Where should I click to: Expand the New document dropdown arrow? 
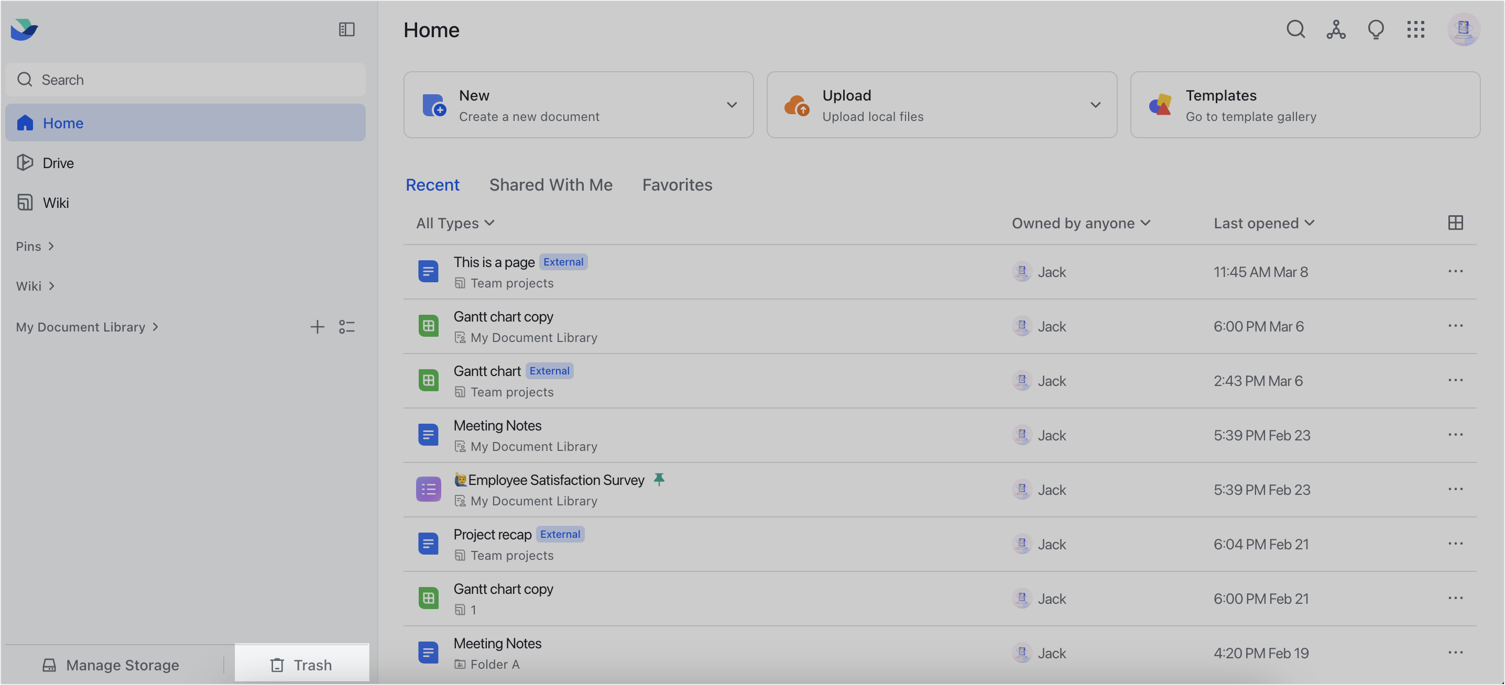732,105
